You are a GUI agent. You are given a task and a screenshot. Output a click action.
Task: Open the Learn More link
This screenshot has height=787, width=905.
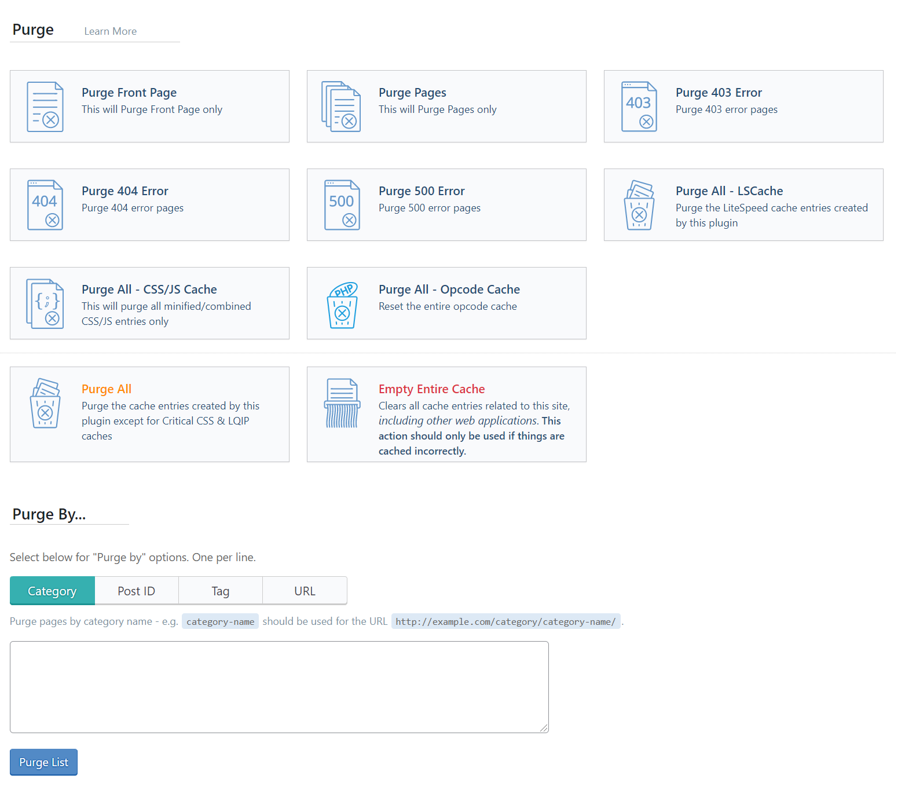pos(111,31)
